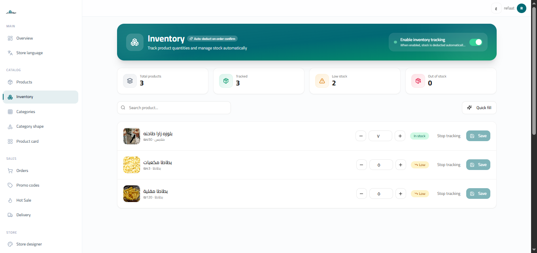Save stock for بطاطا مقلية
The image size is (537, 253).
point(478,194)
